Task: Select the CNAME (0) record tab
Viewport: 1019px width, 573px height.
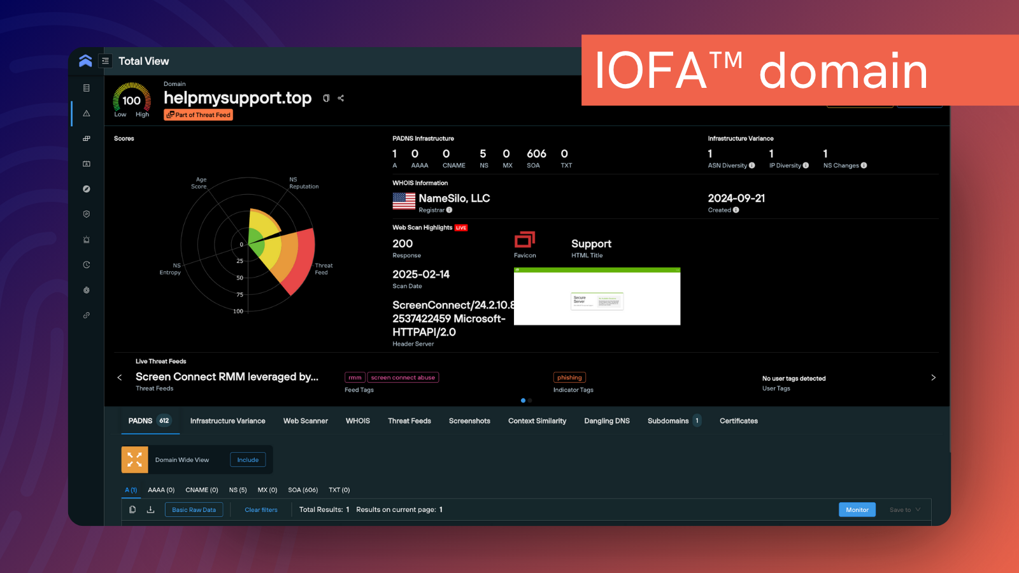Action: pyautogui.click(x=201, y=490)
